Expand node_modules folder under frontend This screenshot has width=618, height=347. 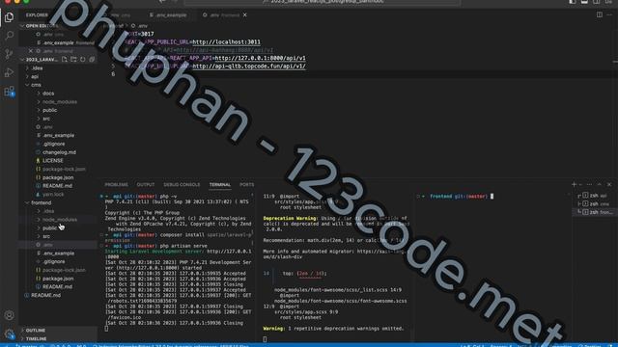60,220
